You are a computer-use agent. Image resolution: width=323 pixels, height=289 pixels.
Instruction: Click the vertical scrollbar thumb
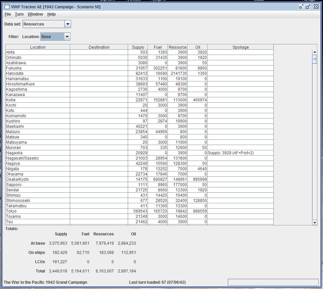pos(315,59)
